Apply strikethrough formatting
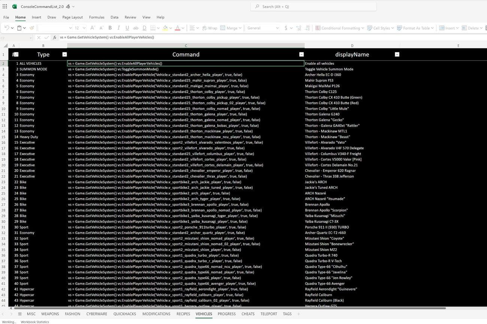 136,28
